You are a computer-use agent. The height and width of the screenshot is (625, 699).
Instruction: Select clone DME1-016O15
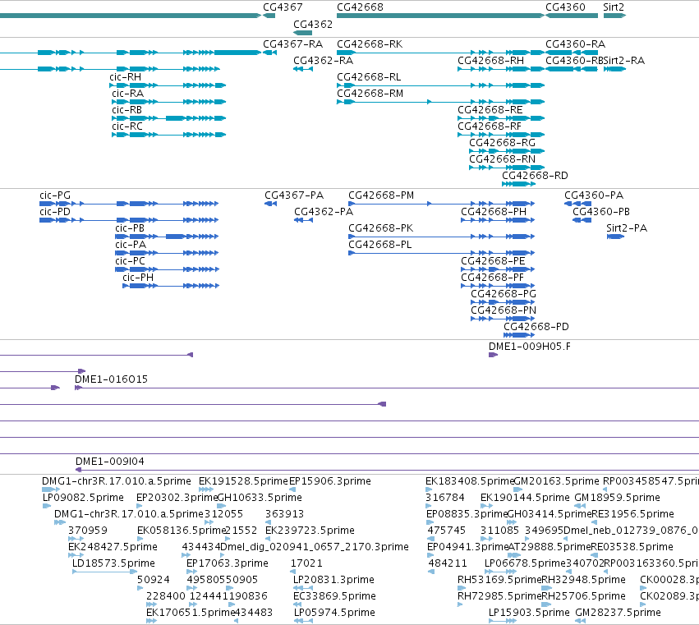[111, 379]
